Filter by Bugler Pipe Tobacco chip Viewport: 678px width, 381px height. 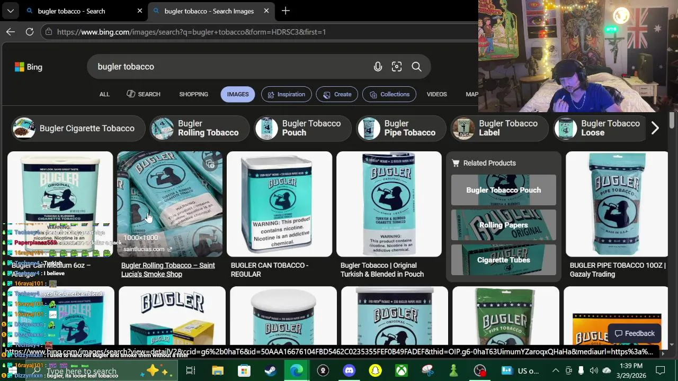(400, 128)
